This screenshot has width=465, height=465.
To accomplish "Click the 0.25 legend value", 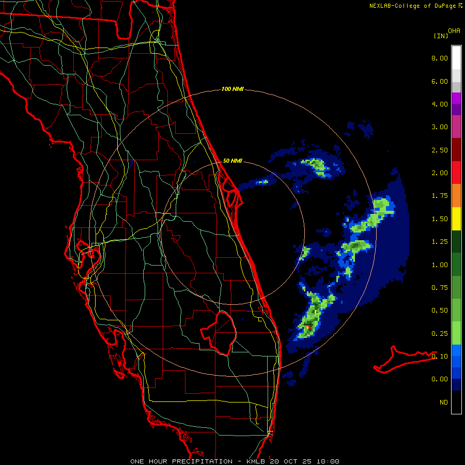I will tap(440, 334).
